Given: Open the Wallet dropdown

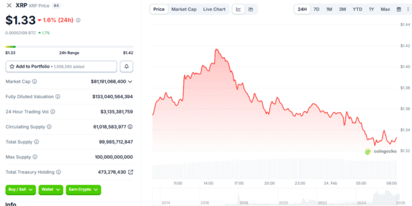Looking at the screenshot, I should pos(51,190).
